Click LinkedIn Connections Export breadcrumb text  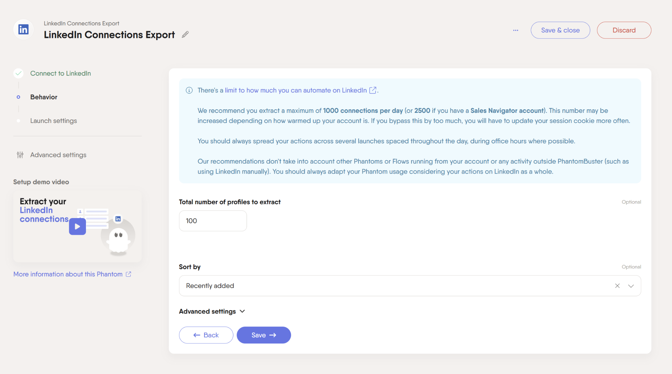[x=81, y=23]
